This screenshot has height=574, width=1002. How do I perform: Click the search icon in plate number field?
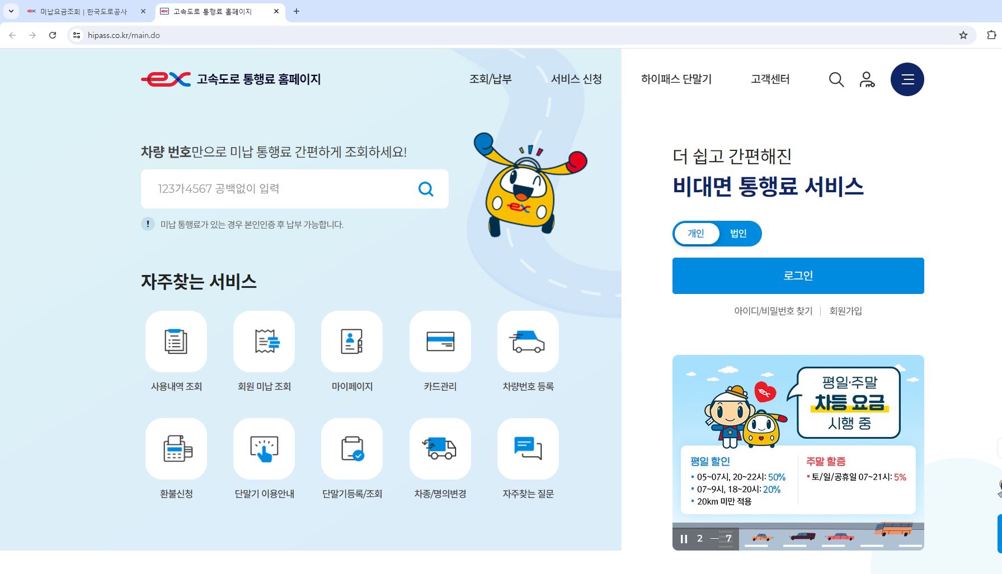pyautogui.click(x=426, y=189)
